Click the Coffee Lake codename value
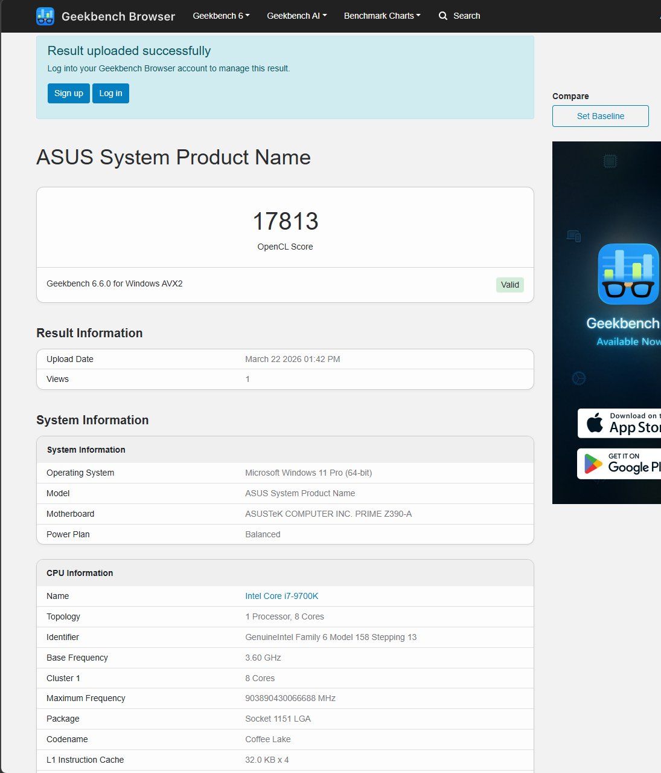This screenshot has width=661, height=773. coord(268,739)
